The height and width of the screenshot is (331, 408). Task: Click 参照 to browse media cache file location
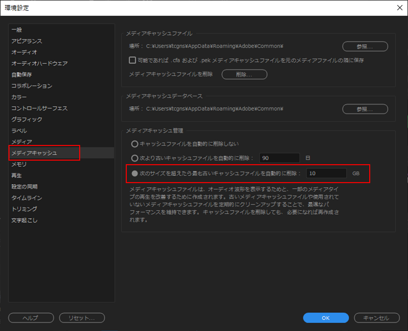(x=365, y=46)
